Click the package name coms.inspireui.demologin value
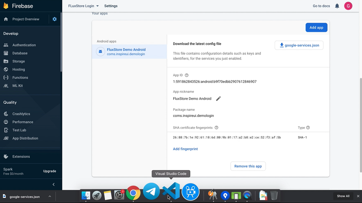Screen dimensions: 362x203 pos(193,116)
